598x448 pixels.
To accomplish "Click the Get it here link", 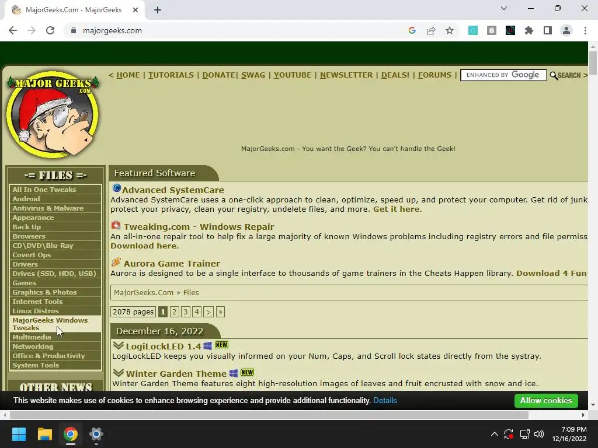I will [x=397, y=209].
